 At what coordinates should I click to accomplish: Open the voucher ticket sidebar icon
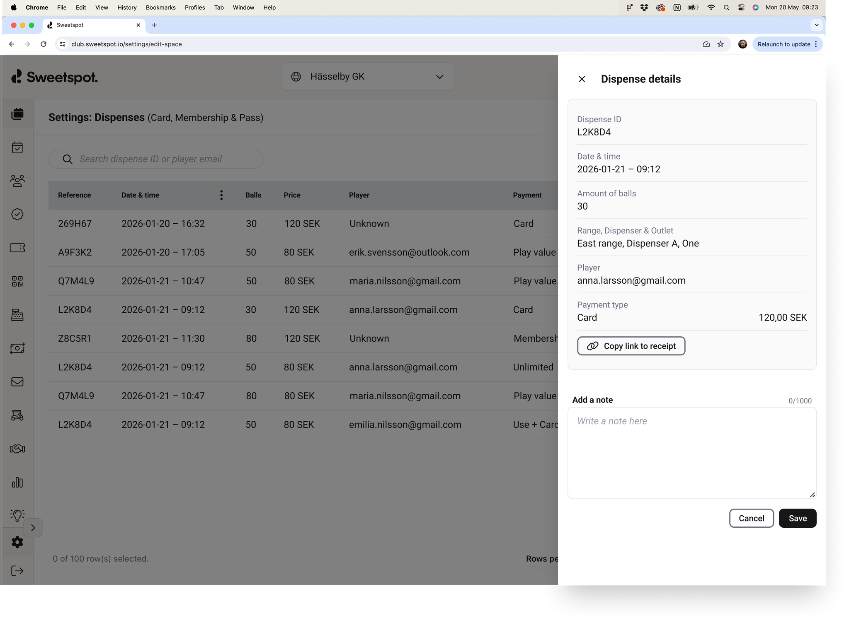(17, 248)
